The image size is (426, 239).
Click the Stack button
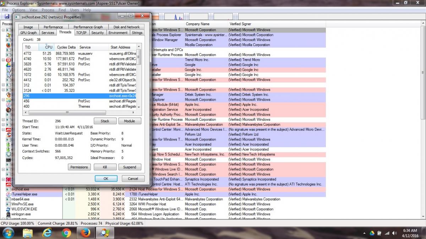click(105, 121)
